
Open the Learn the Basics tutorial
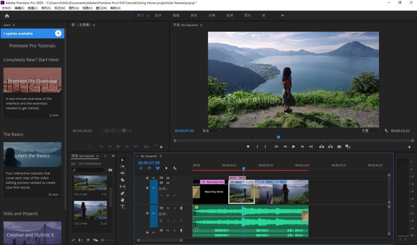click(x=33, y=155)
